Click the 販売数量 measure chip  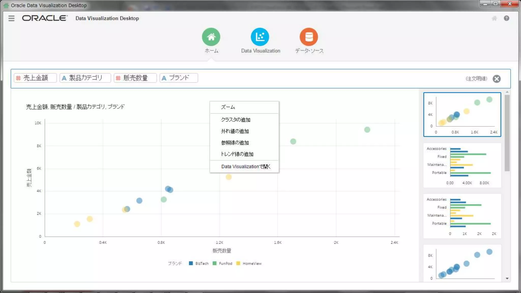click(x=135, y=78)
